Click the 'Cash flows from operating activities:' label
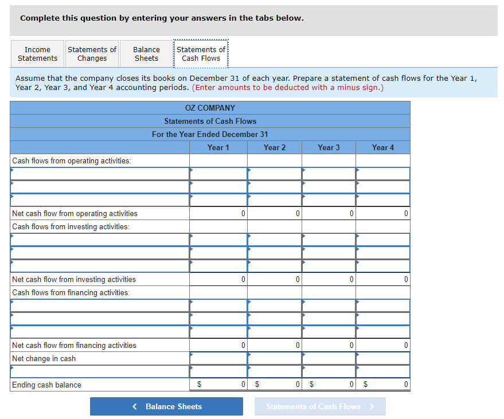 coord(72,160)
